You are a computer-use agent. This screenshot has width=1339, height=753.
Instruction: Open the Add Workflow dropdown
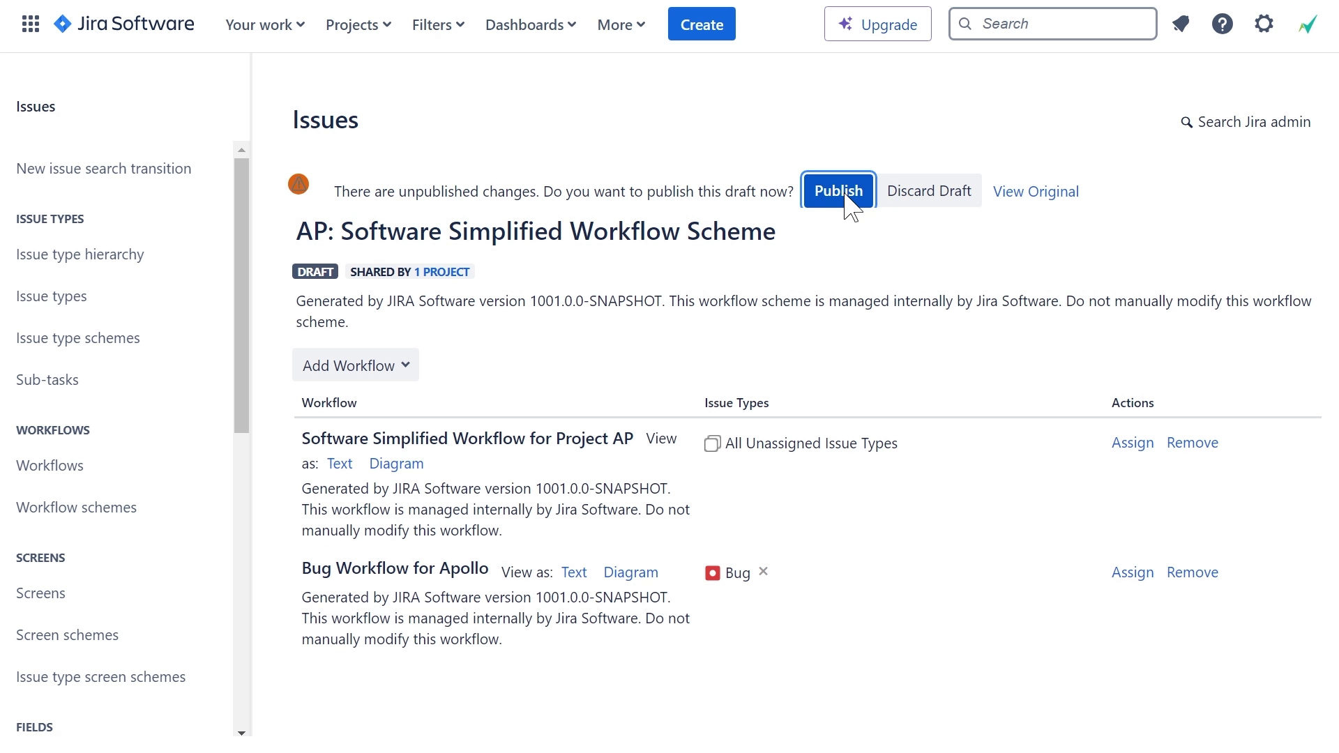355,365
